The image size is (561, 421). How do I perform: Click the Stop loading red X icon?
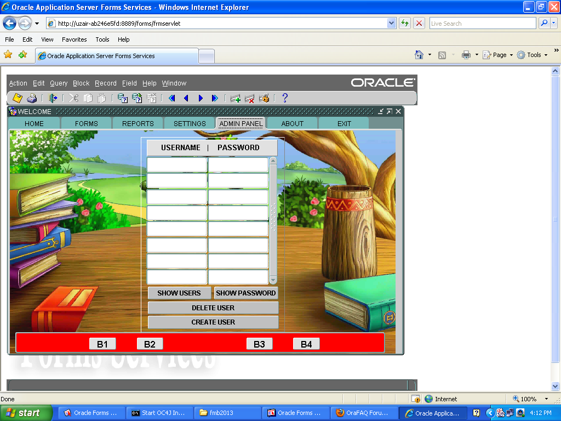[x=419, y=23]
